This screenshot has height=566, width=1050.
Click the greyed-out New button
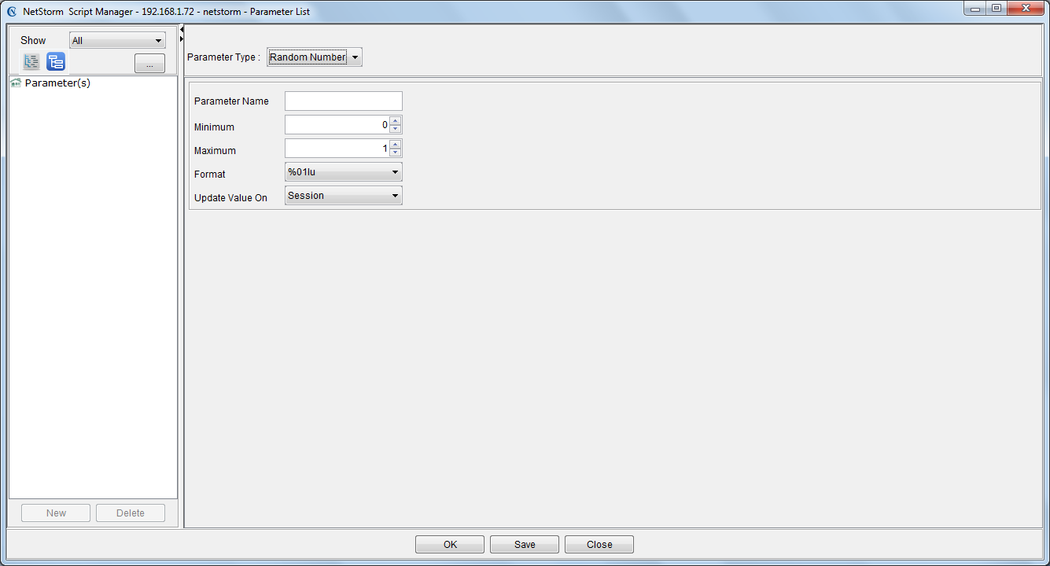(56, 513)
